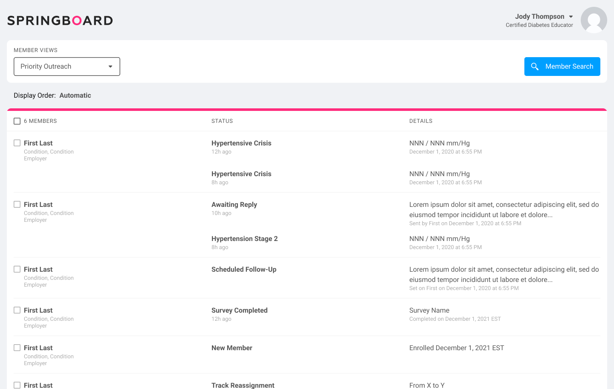Click NNN / NNN mm/Hg in Hypertension Stage 2 row
The image size is (614, 389).
click(440, 239)
